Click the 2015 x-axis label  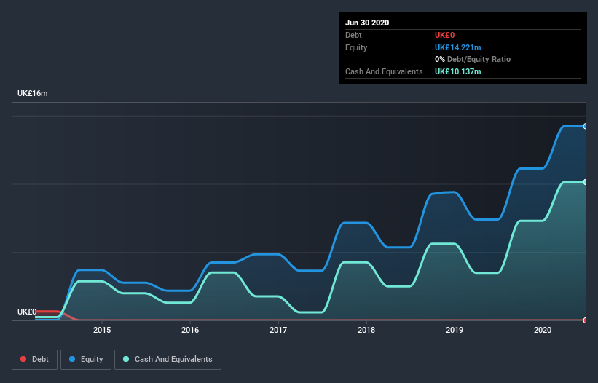(x=102, y=330)
